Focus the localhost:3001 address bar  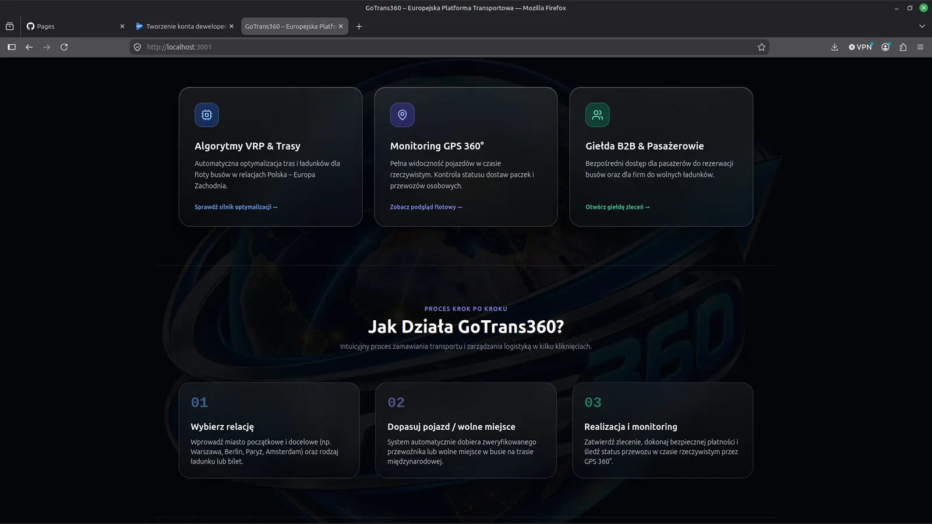coord(449,47)
